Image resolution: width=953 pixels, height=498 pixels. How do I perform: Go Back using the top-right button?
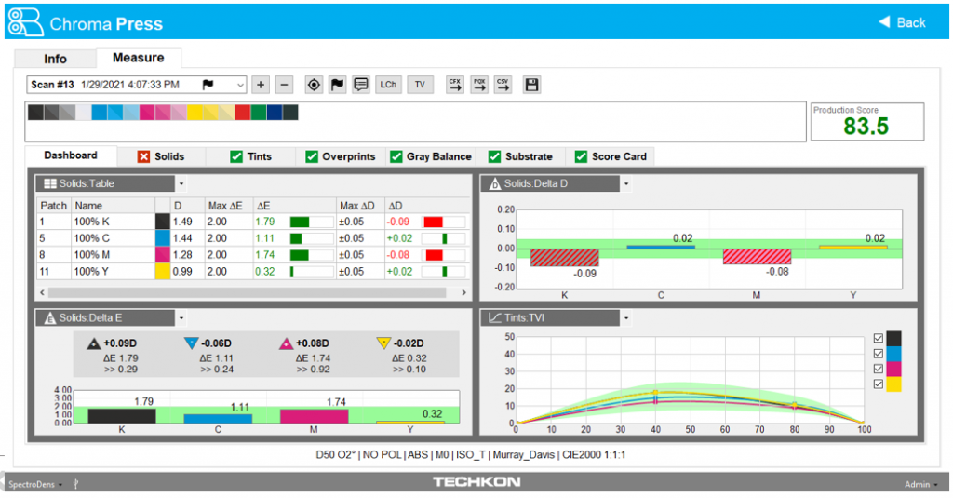pos(902,22)
